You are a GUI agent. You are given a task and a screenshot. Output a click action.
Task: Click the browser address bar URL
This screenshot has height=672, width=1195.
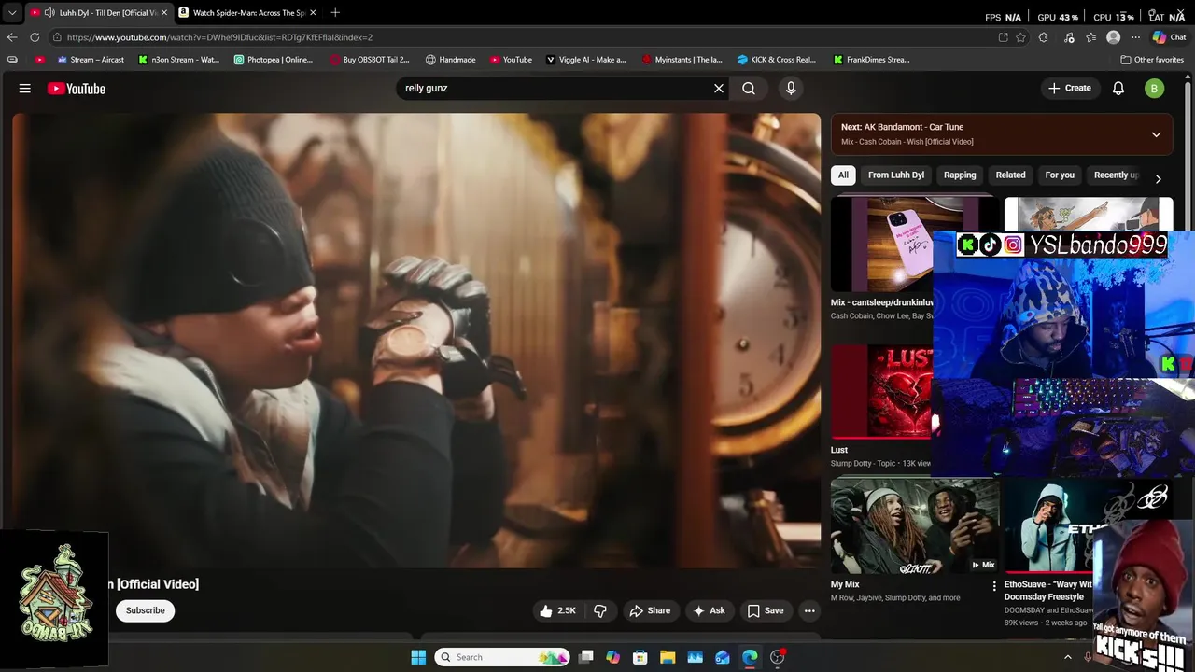(x=219, y=37)
